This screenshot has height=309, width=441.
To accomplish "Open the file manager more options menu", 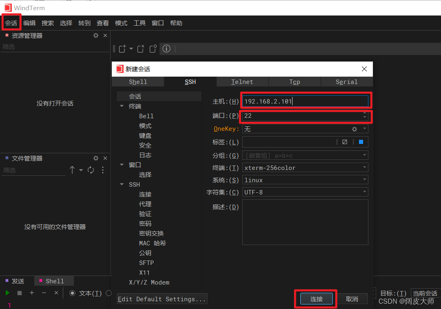I will point(103,170).
